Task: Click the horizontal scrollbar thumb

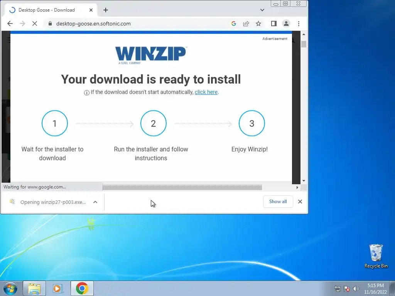Action: [182, 188]
